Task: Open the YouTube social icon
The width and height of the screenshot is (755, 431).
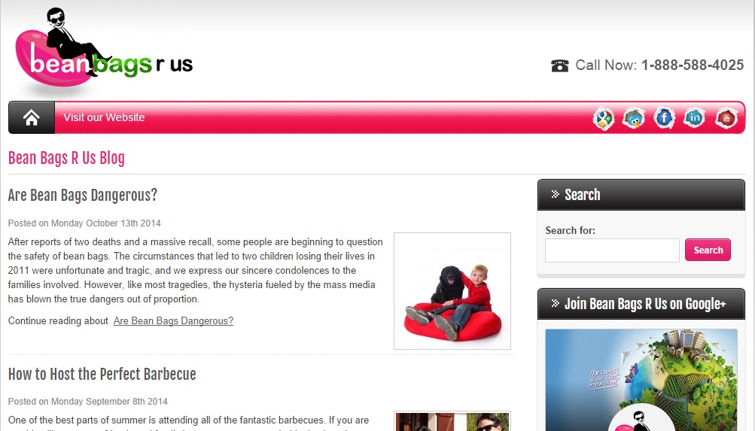Action: (x=726, y=118)
